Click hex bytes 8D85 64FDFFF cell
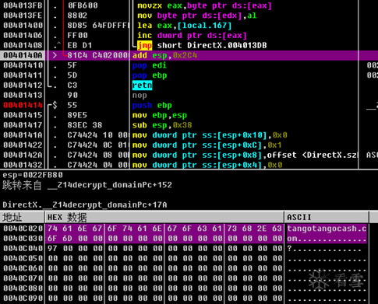The width and height of the screenshot is (378, 304). (x=97, y=26)
